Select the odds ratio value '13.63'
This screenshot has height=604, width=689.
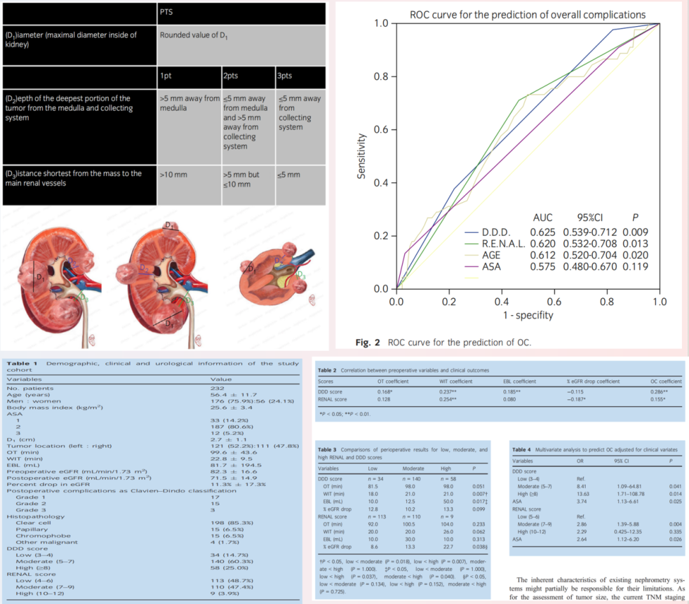point(582,494)
